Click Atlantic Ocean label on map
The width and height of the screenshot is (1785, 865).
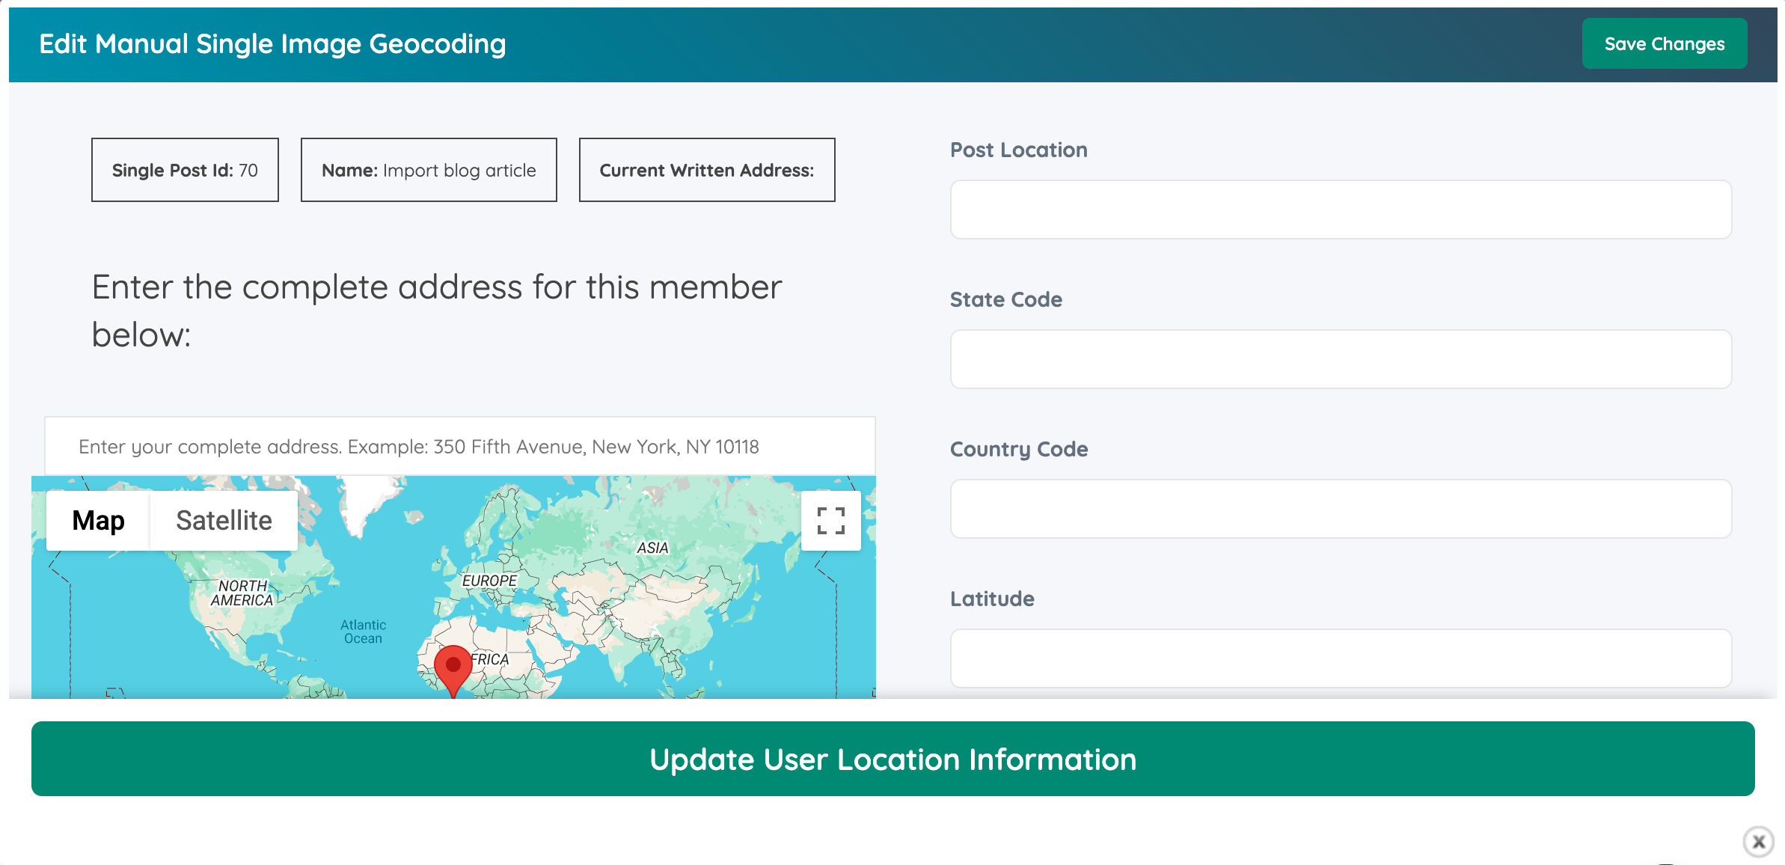tap(363, 632)
